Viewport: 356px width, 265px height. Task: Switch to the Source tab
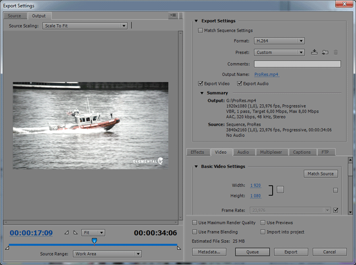coord(14,16)
